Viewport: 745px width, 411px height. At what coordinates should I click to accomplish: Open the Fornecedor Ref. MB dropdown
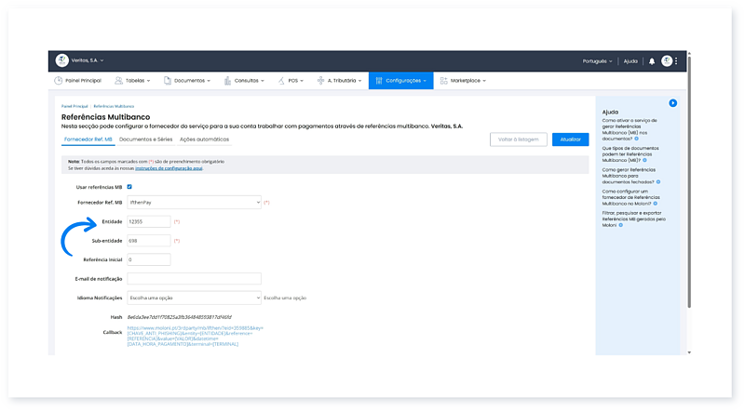pyautogui.click(x=194, y=202)
